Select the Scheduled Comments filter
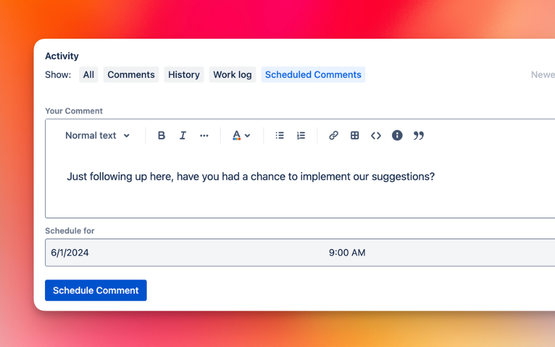The height and width of the screenshot is (347, 555). (x=313, y=75)
